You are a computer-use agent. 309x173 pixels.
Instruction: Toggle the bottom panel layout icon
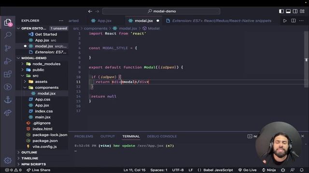(288, 11)
